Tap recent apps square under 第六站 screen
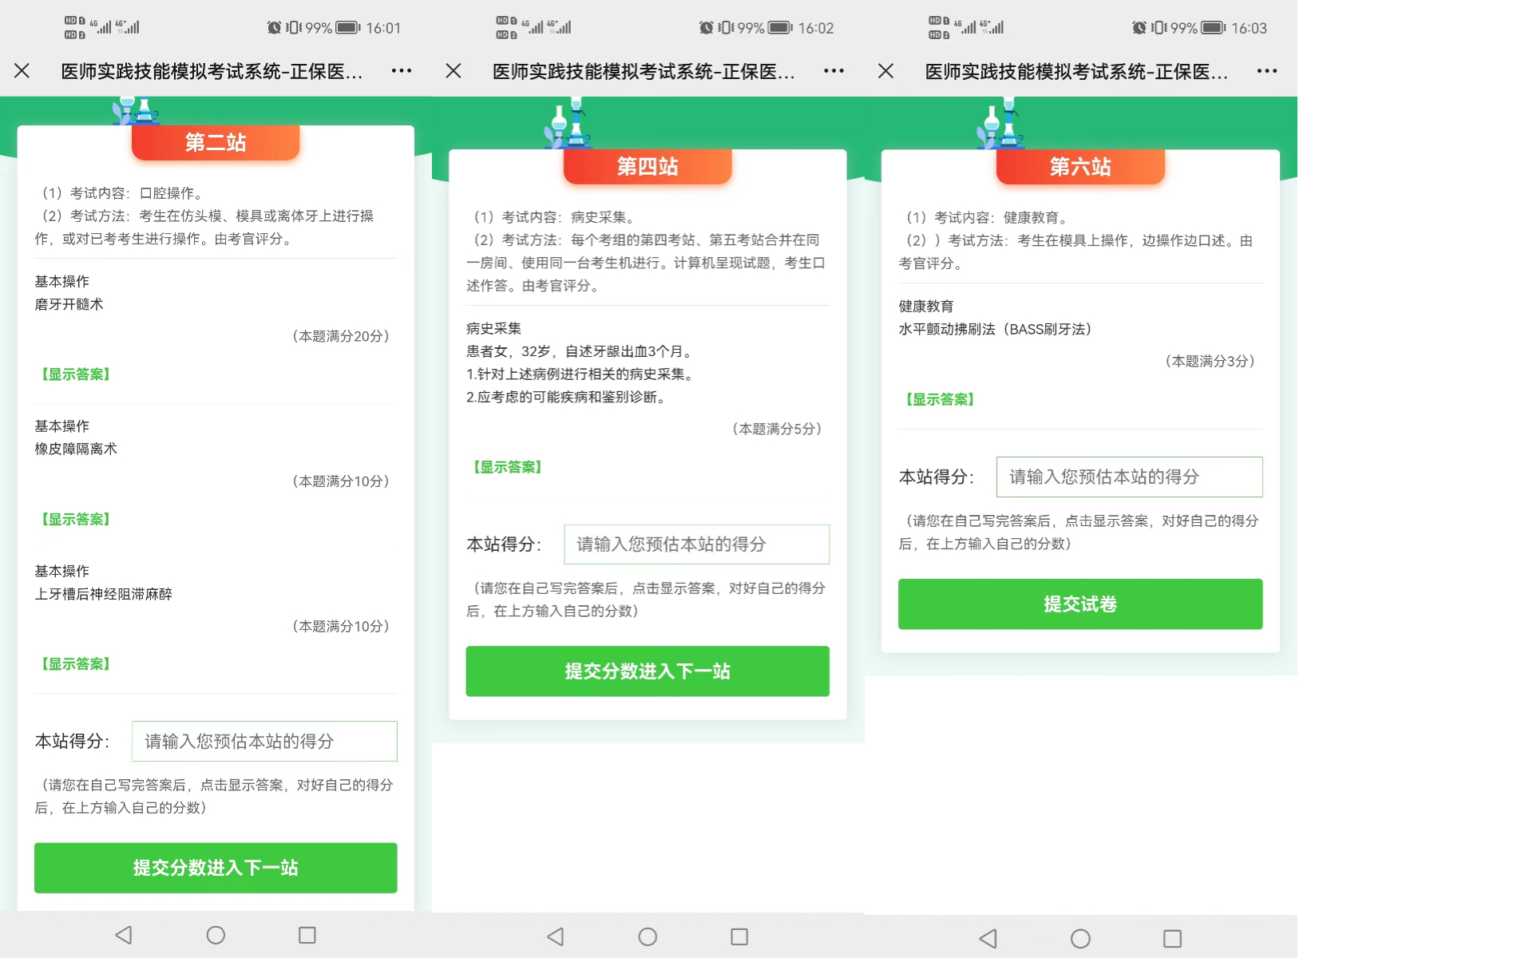The width and height of the screenshot is (1533, 958). point(1172,938)
